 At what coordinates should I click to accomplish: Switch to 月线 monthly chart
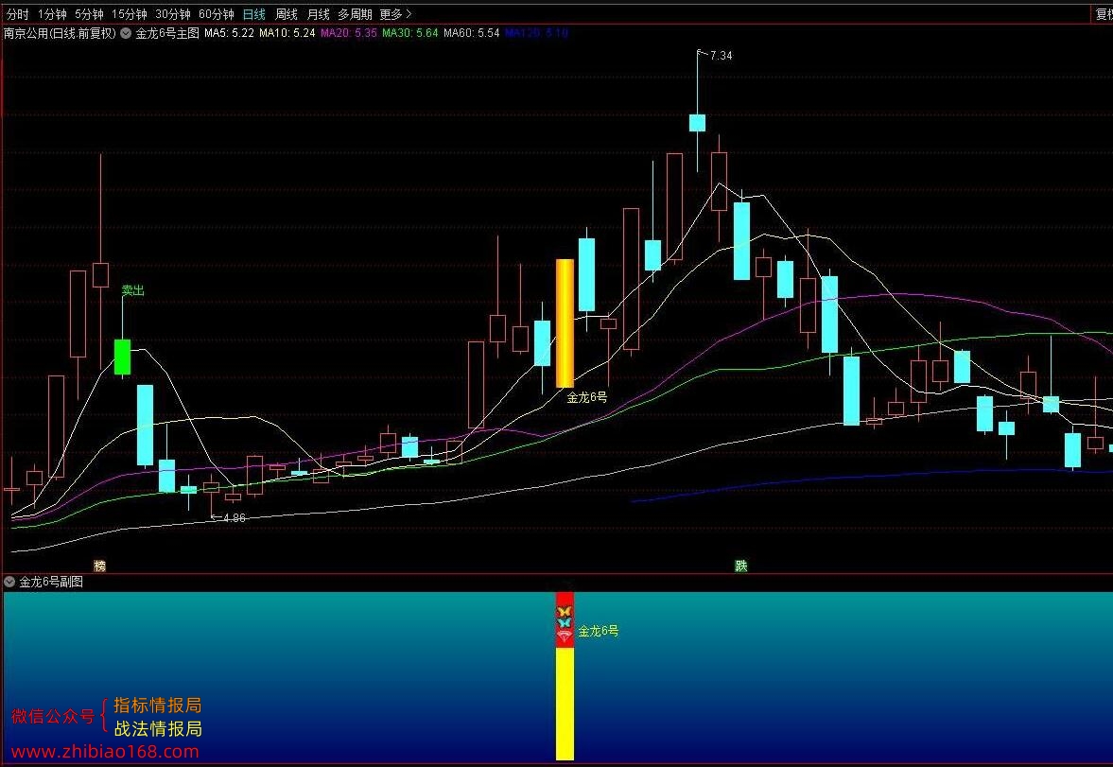[318, 14]
